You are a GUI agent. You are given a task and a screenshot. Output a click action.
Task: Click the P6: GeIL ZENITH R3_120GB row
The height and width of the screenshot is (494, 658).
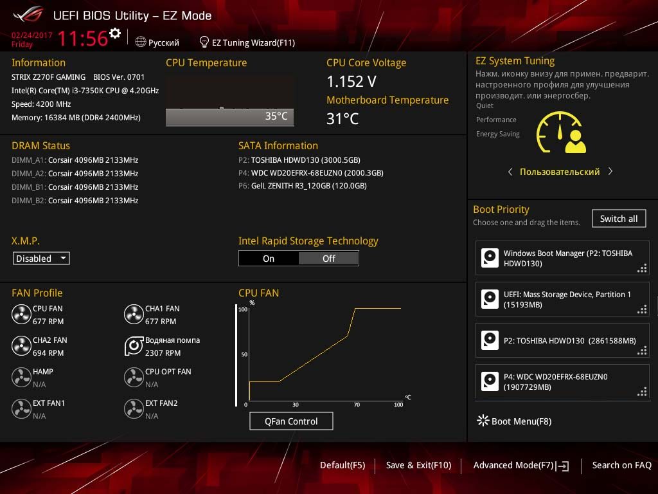click(x=303, y=186)
